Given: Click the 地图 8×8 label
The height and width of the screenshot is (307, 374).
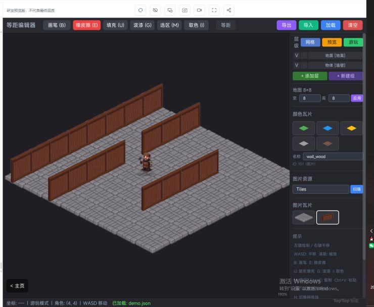Looking at the screenshot, I should (x=302, y=90).
